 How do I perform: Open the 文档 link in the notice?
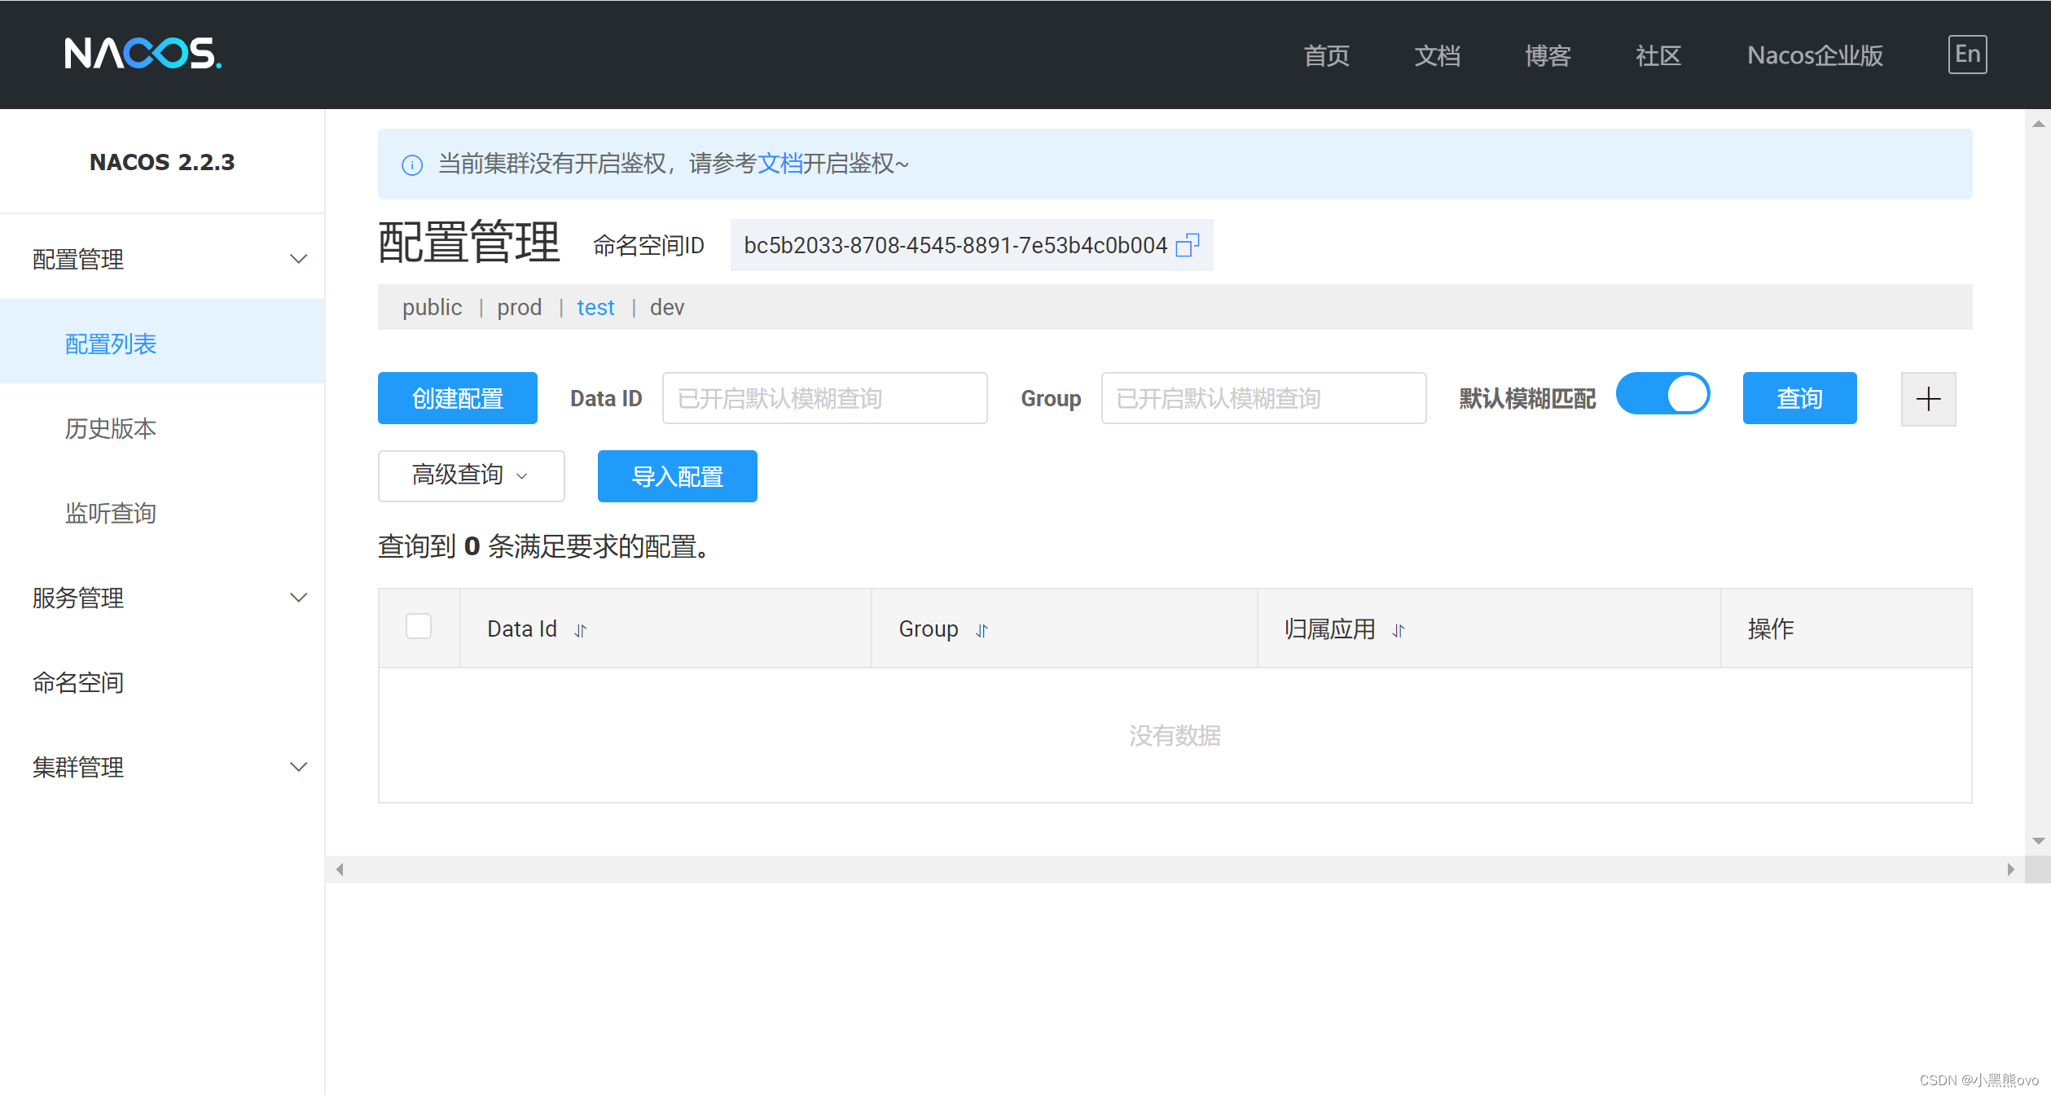[x=780, y=164]
